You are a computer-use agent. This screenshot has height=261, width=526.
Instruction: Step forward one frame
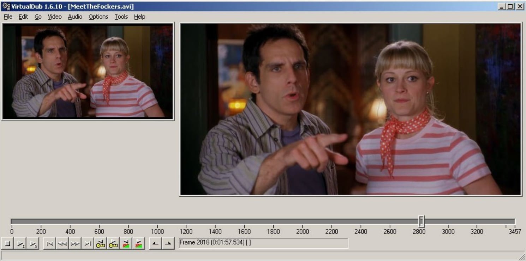(75, 243)
